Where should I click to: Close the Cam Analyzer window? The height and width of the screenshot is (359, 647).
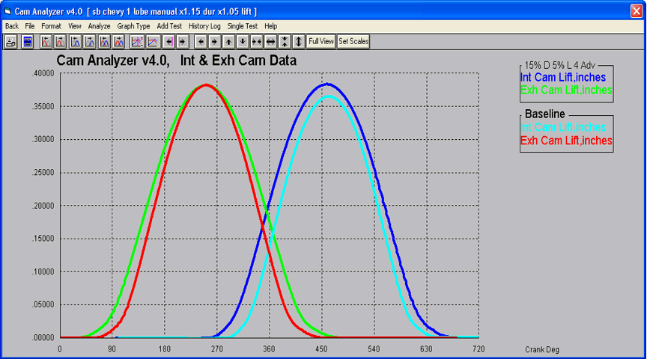click(x=637, y=11)
